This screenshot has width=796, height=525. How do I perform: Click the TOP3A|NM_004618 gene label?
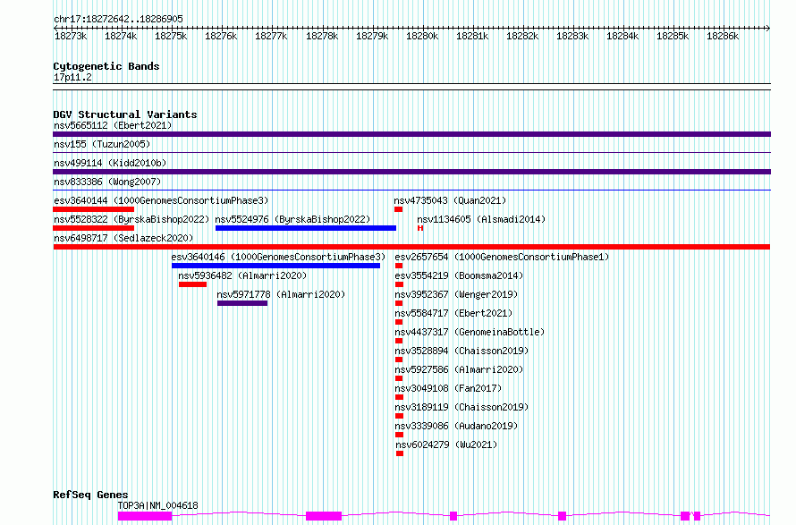(x=158, y=505)
